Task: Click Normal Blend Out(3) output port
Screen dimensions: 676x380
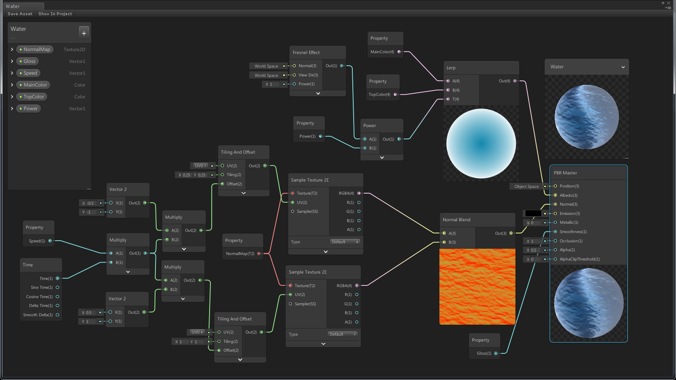Action: [x=511, y=233]
